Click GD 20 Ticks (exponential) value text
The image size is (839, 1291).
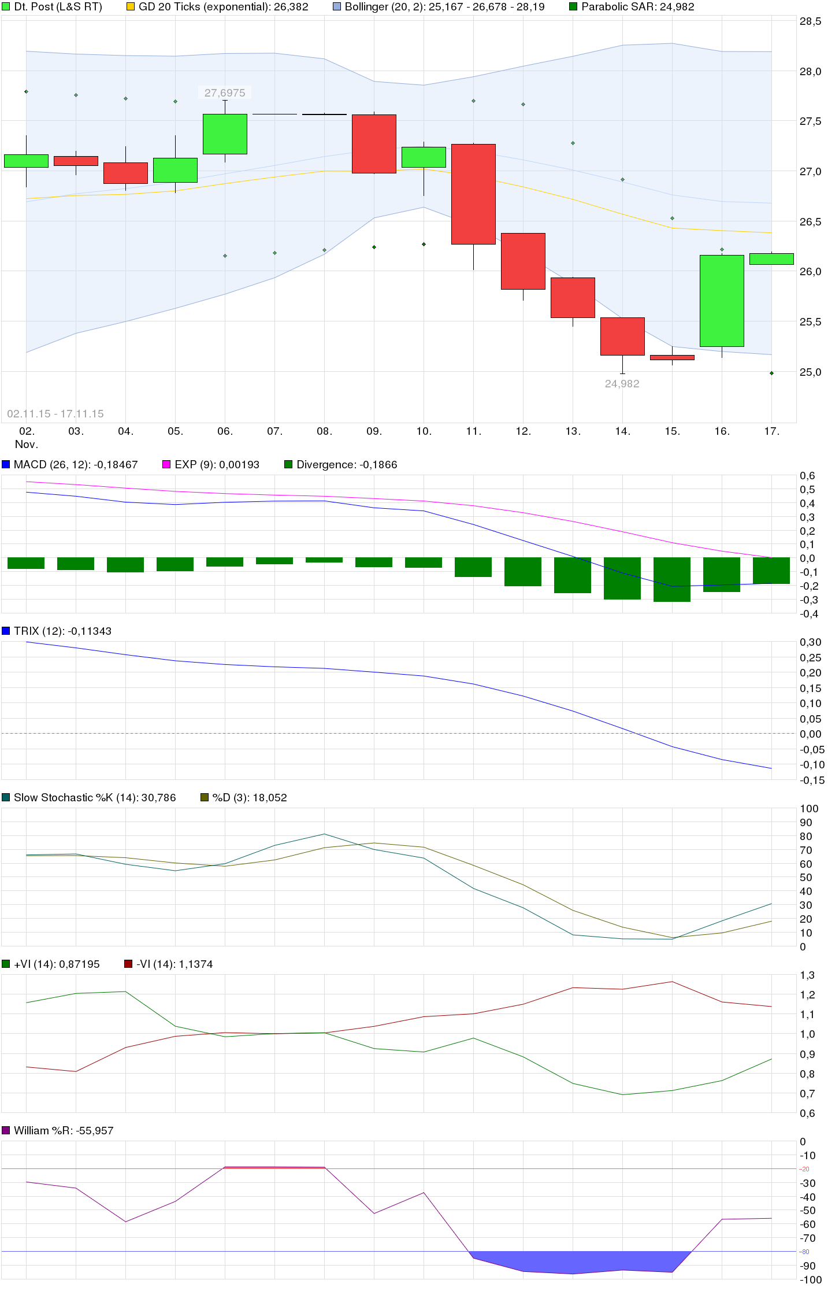tap(224, 7)
